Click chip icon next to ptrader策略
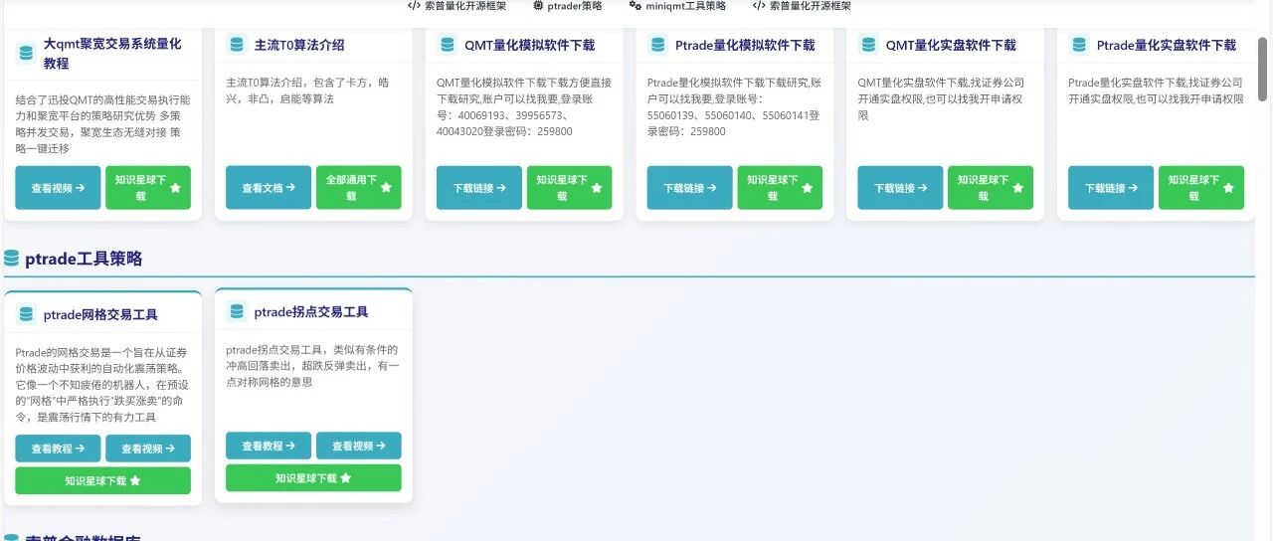Screen dimensions: 1273x541 coord(538,5)
